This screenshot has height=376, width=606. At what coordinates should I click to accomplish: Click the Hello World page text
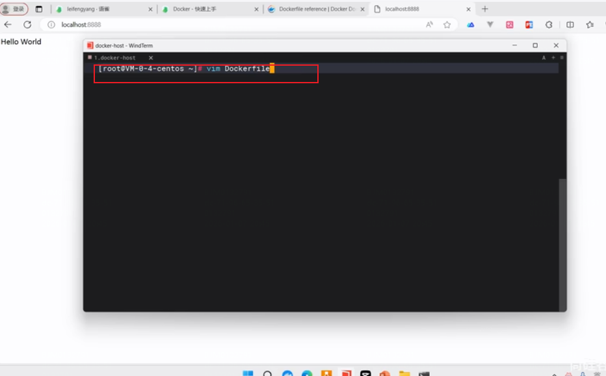click(21, 42)
